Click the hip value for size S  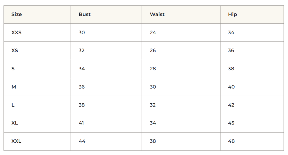[231, 69]
